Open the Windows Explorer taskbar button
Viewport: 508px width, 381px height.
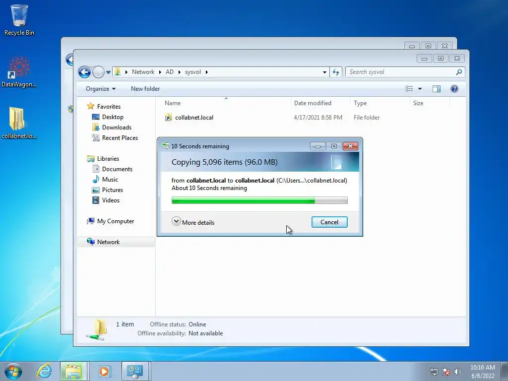click(x=73, y=371)
